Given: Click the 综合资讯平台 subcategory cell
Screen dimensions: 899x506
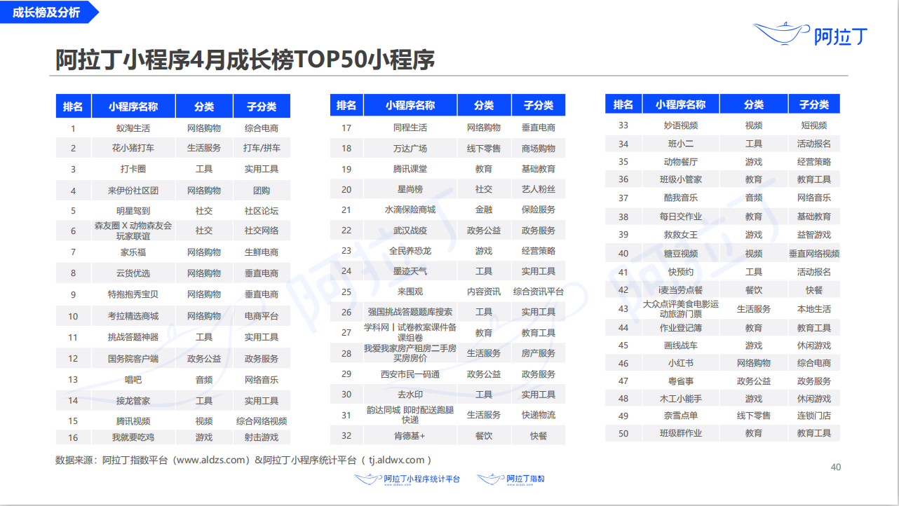Looking at the screenshot, I should tap(539, 291).
